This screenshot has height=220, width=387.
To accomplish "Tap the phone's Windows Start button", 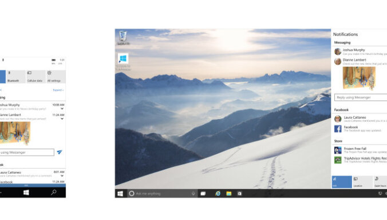I will pyautogui.click(x=26, y=193).
